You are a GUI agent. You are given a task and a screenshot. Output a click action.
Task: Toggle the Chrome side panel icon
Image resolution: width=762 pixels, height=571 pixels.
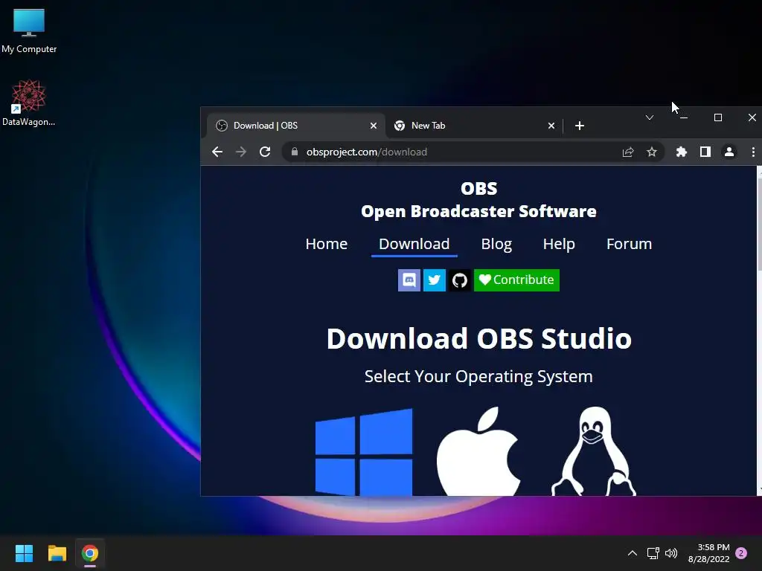pos(705,152)
